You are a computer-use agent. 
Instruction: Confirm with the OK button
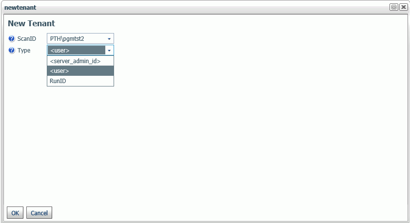(x=15, y=213)
